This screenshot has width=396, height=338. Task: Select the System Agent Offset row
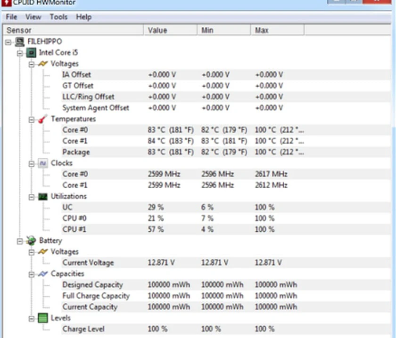(226, 108)
